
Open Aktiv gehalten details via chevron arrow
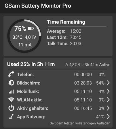pyautogui.click(x=108, y=108)
